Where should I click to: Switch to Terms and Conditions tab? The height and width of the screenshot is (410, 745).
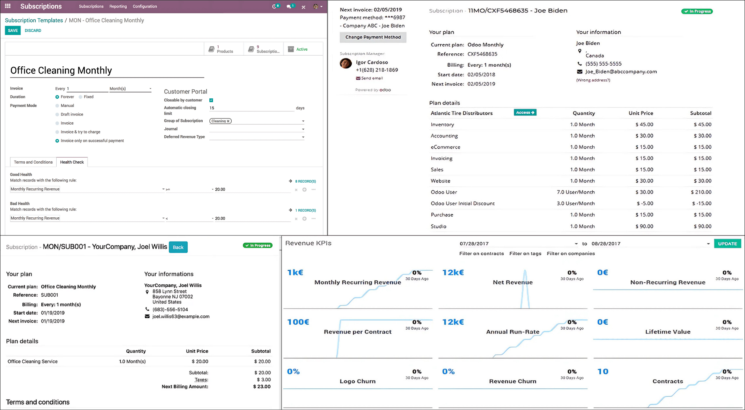click(33, 162)
